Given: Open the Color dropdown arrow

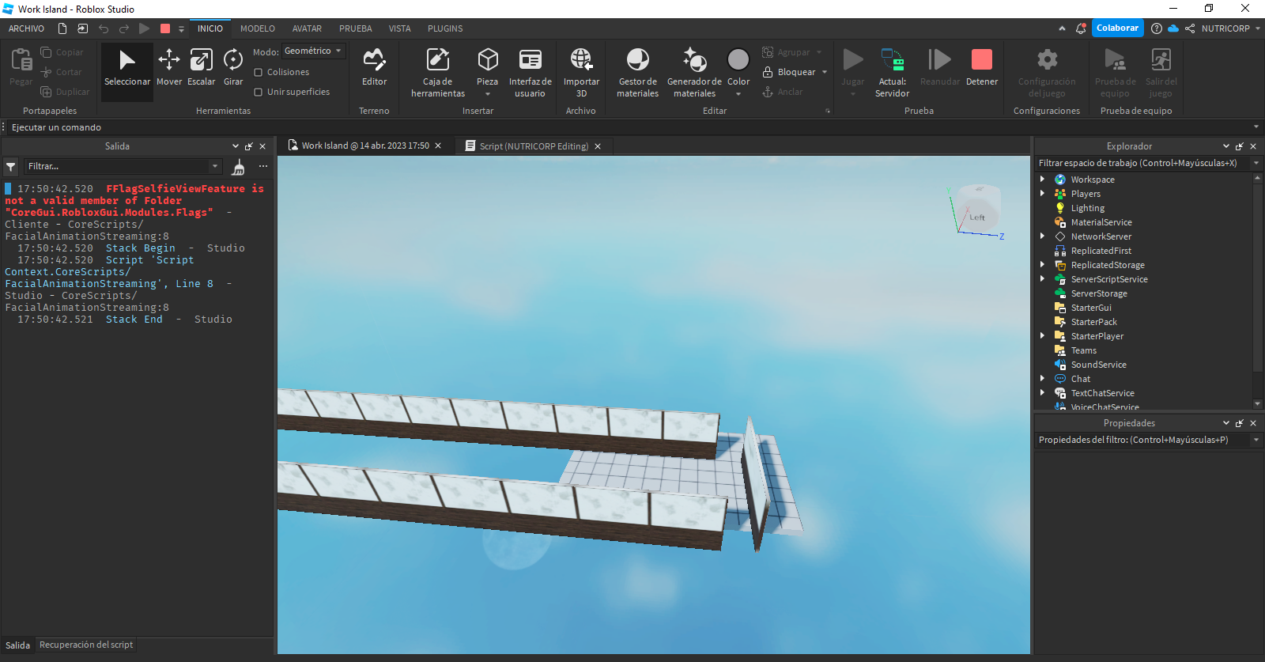Looking at the screenshot, I should click(738, 94).
